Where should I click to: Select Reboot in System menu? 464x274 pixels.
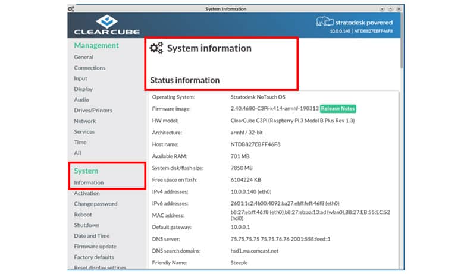[x=83, y=215]
